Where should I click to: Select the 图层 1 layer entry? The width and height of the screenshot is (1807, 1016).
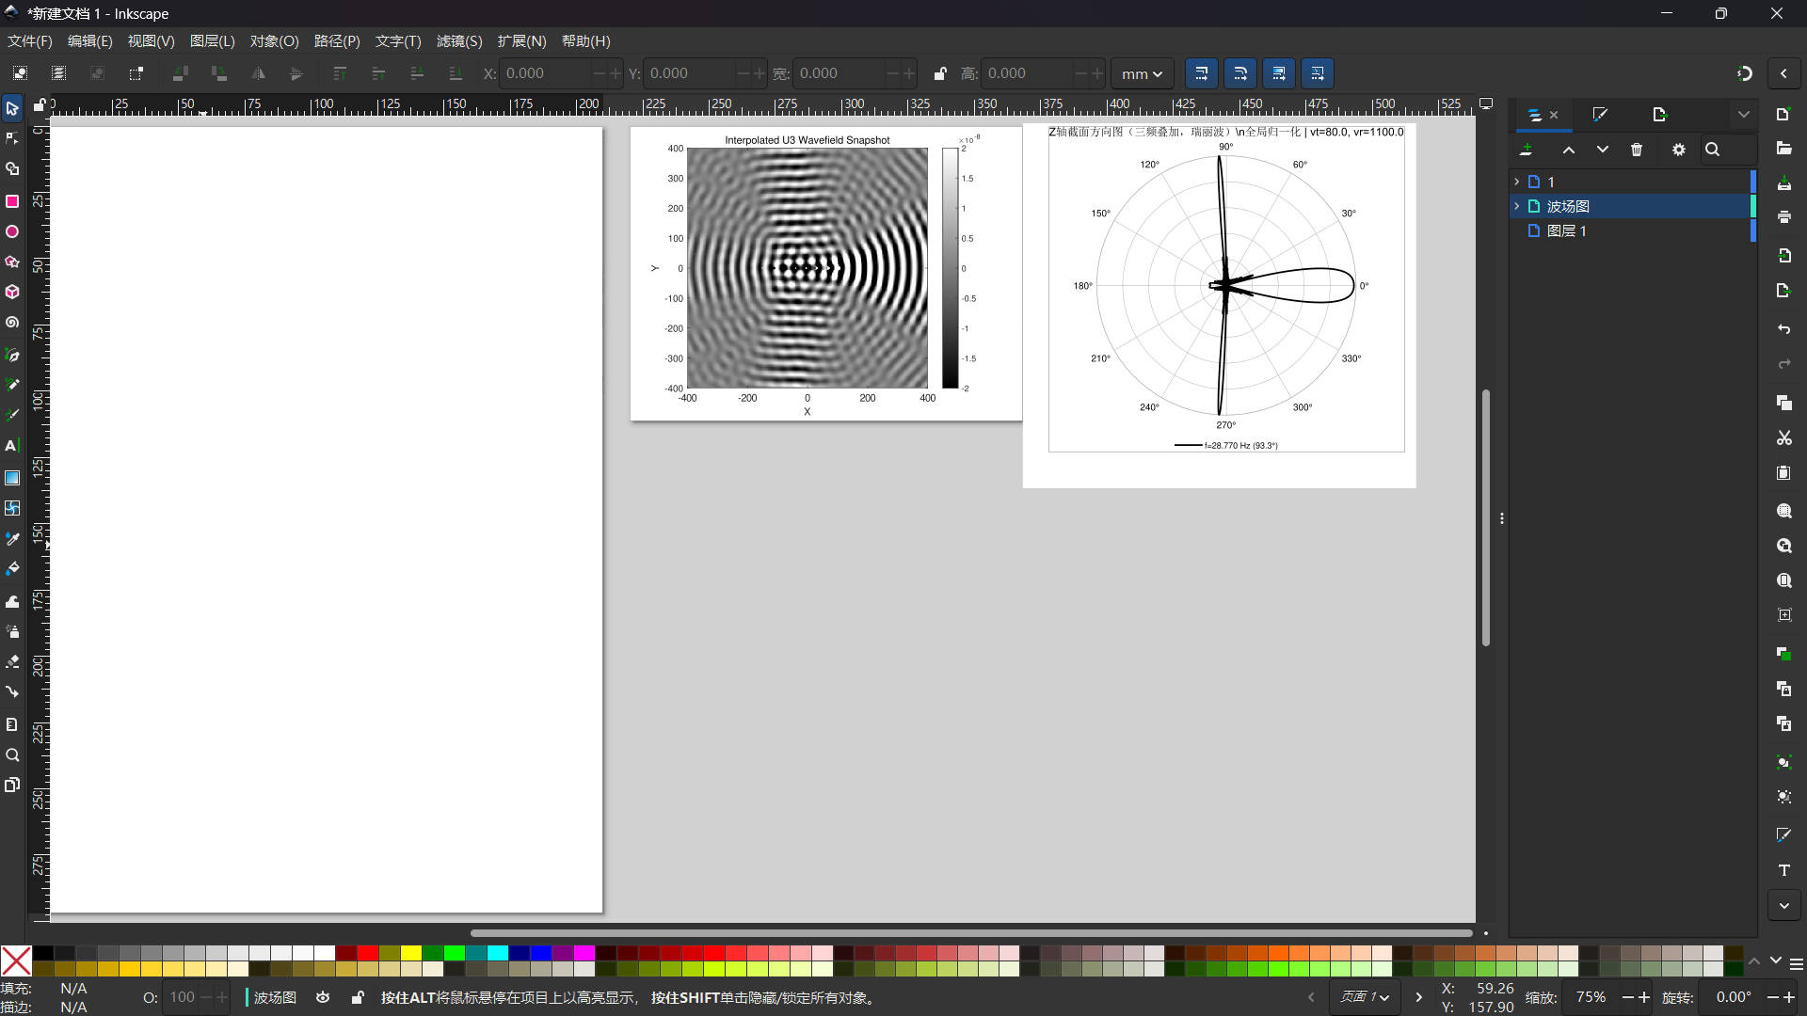[x=1566, y=230]
